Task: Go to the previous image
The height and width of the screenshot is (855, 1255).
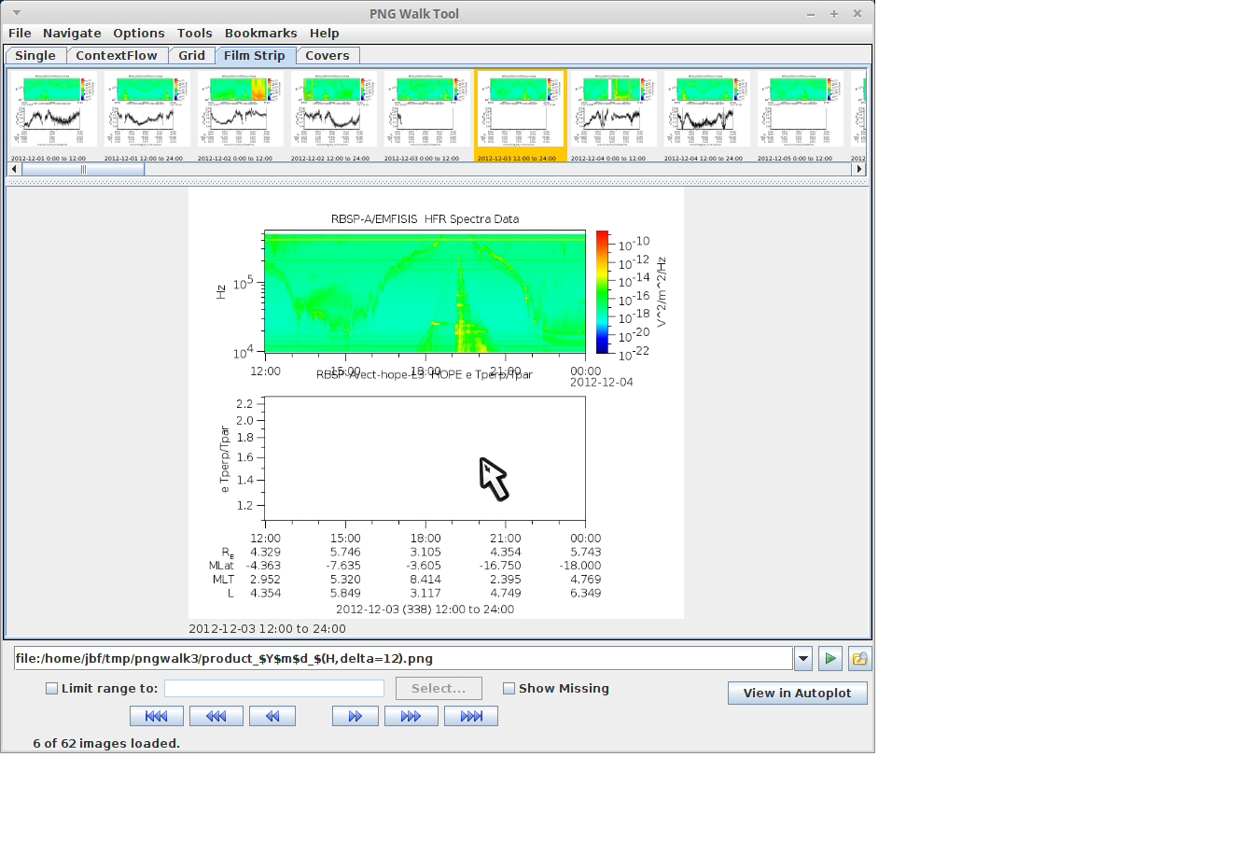Action: tap(272, 716)
